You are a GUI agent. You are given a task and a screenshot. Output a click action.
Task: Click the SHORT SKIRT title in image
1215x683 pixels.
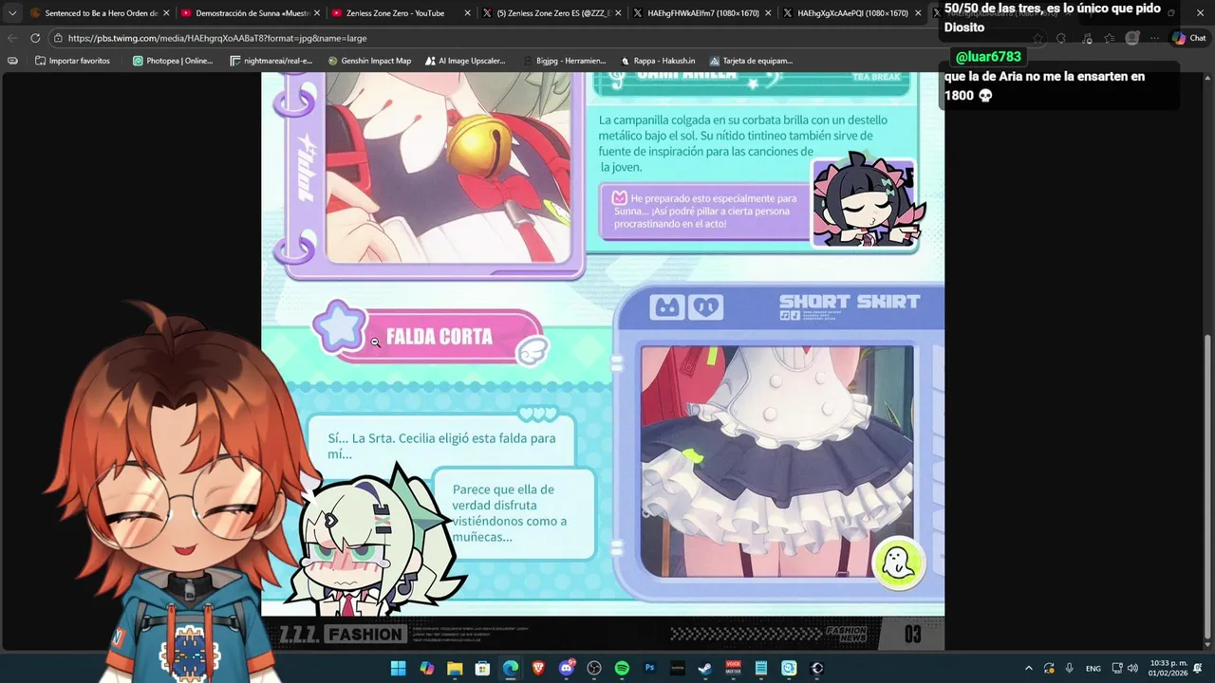click(x=850, y=302)
